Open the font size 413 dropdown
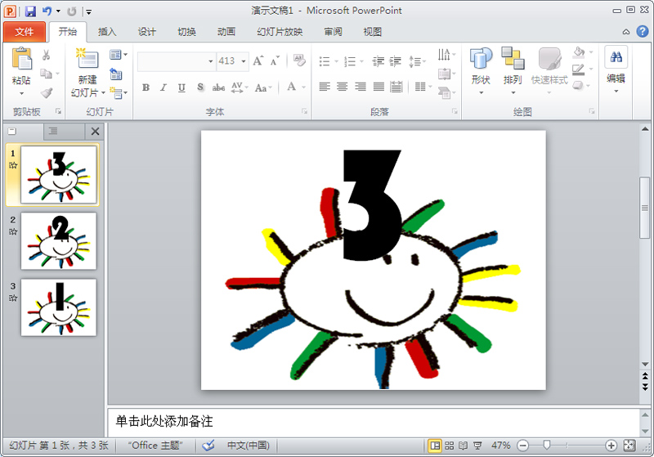The width and height of the screenshot is (654, 457). (x=244, y=61)
